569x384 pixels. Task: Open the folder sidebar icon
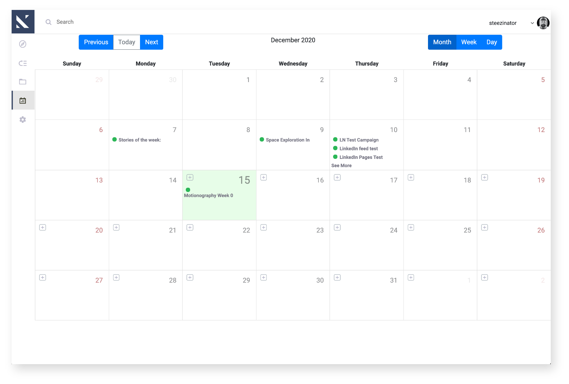point(23,81)
